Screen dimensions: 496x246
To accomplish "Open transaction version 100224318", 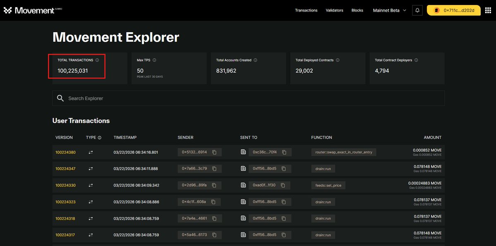I will pyautogui.click(x=65, y=218).
